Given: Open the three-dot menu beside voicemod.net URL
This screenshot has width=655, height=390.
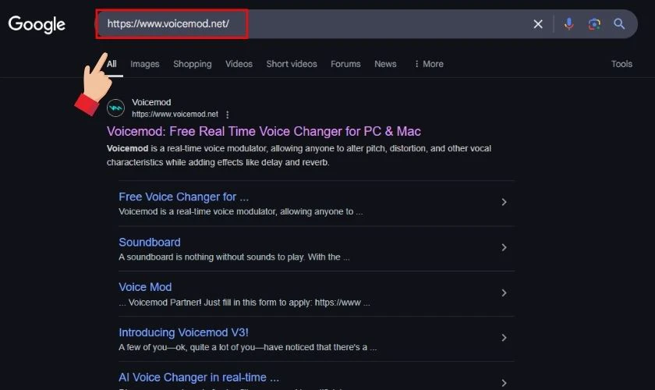Looking at the screenshot, I should pos(227,114).
